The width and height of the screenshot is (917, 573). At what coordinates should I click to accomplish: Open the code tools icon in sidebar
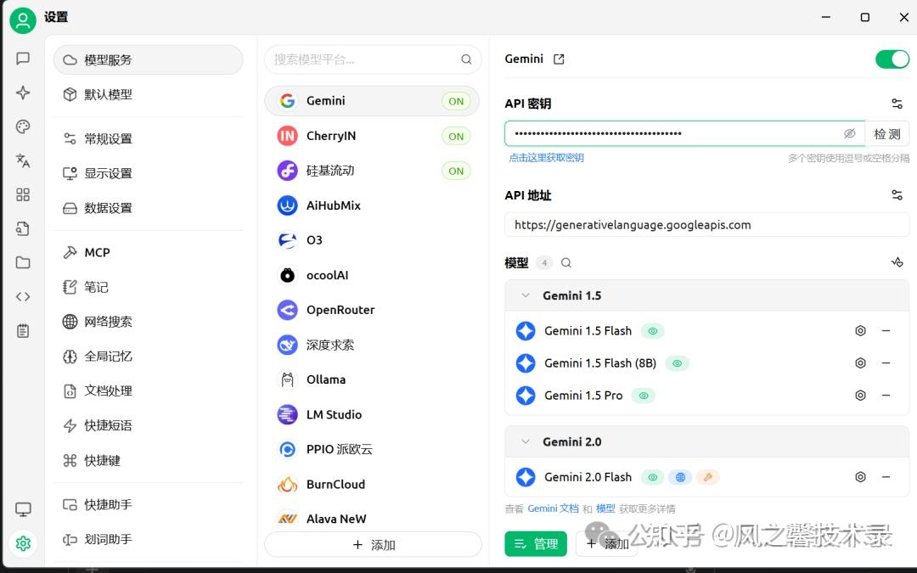[x=23, y=296]
